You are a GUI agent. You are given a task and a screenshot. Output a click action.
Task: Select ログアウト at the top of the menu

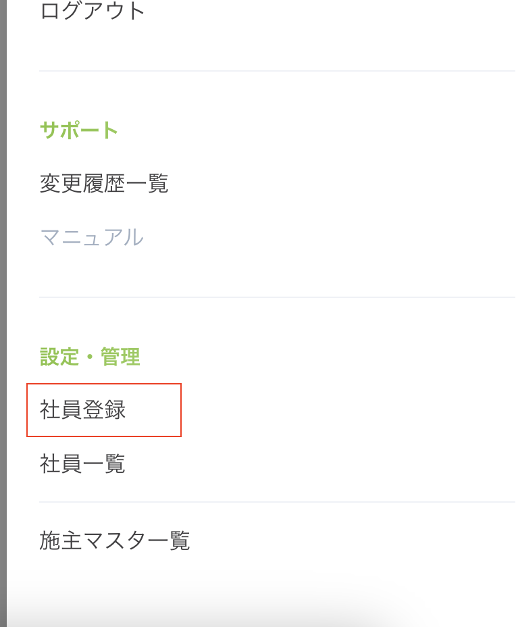[93, 10]
